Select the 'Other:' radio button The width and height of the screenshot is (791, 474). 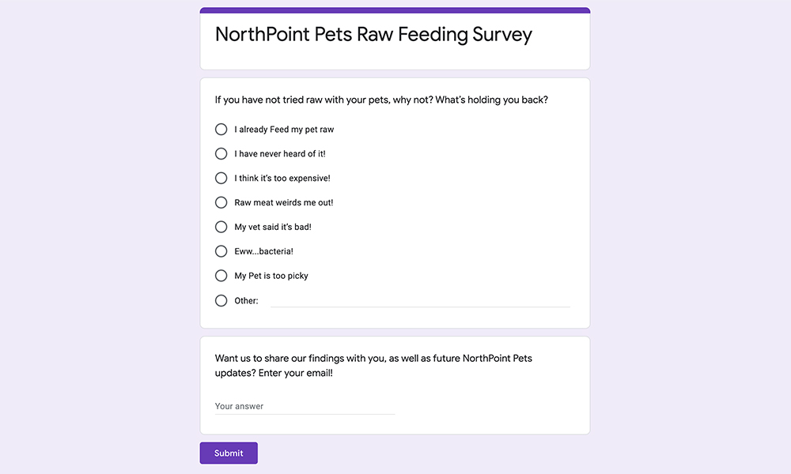[221, 301]
